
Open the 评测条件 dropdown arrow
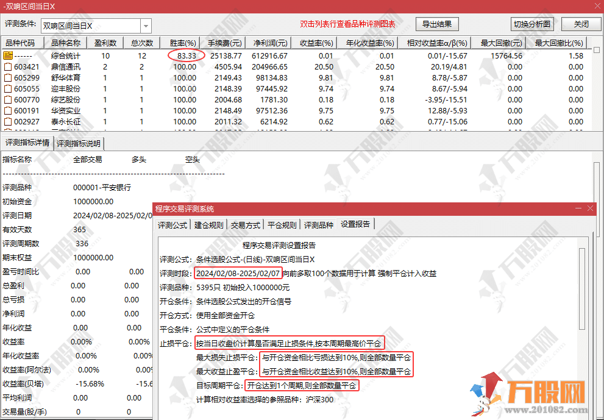146,26
